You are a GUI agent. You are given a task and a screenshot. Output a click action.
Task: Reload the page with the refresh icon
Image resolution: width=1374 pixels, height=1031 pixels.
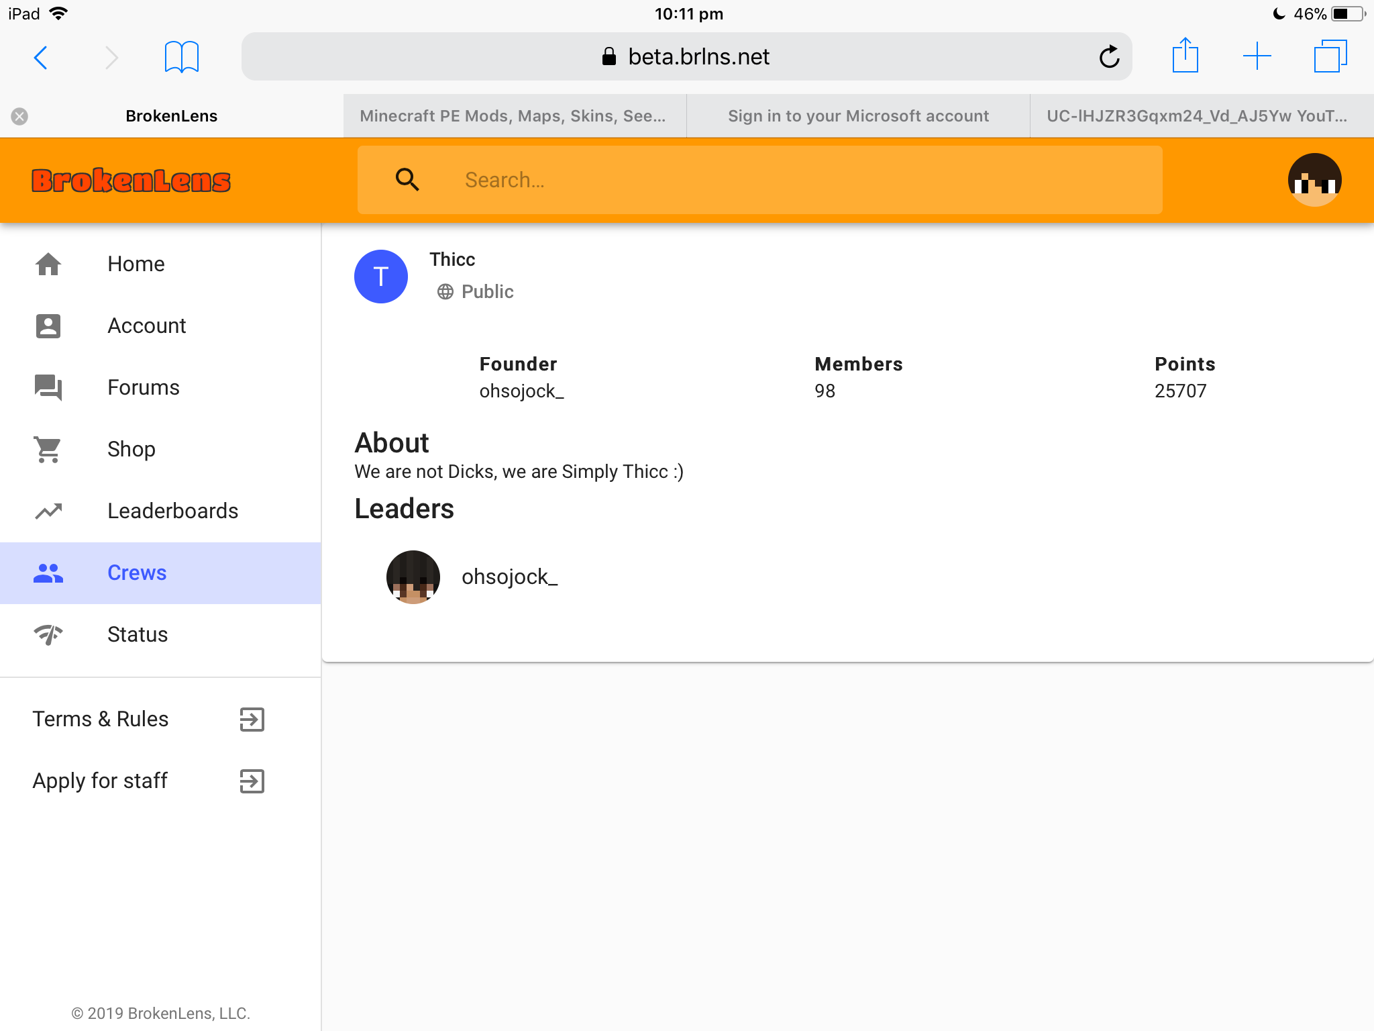tap(1110, 57)
